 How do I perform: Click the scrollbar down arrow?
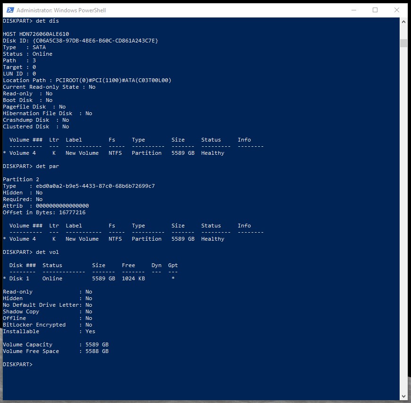click(403, 396)
